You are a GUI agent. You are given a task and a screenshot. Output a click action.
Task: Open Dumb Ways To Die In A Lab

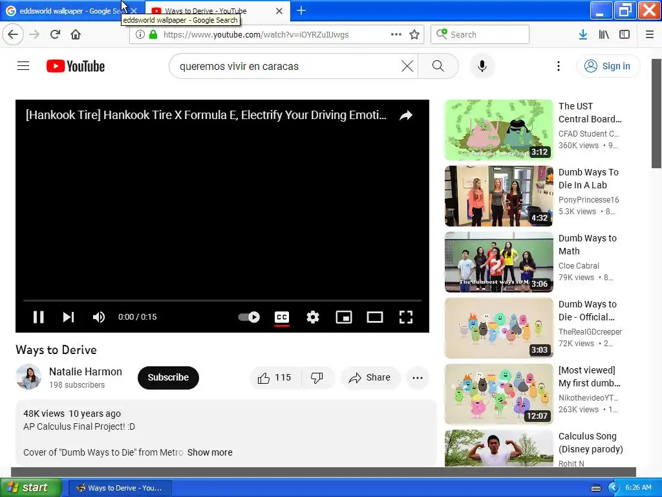pyautogui.click(x=498, y=195)
